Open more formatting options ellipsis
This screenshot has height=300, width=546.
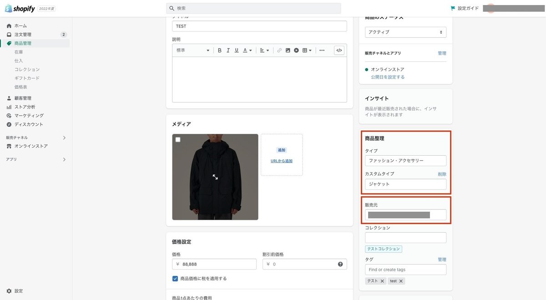[322, 51]
